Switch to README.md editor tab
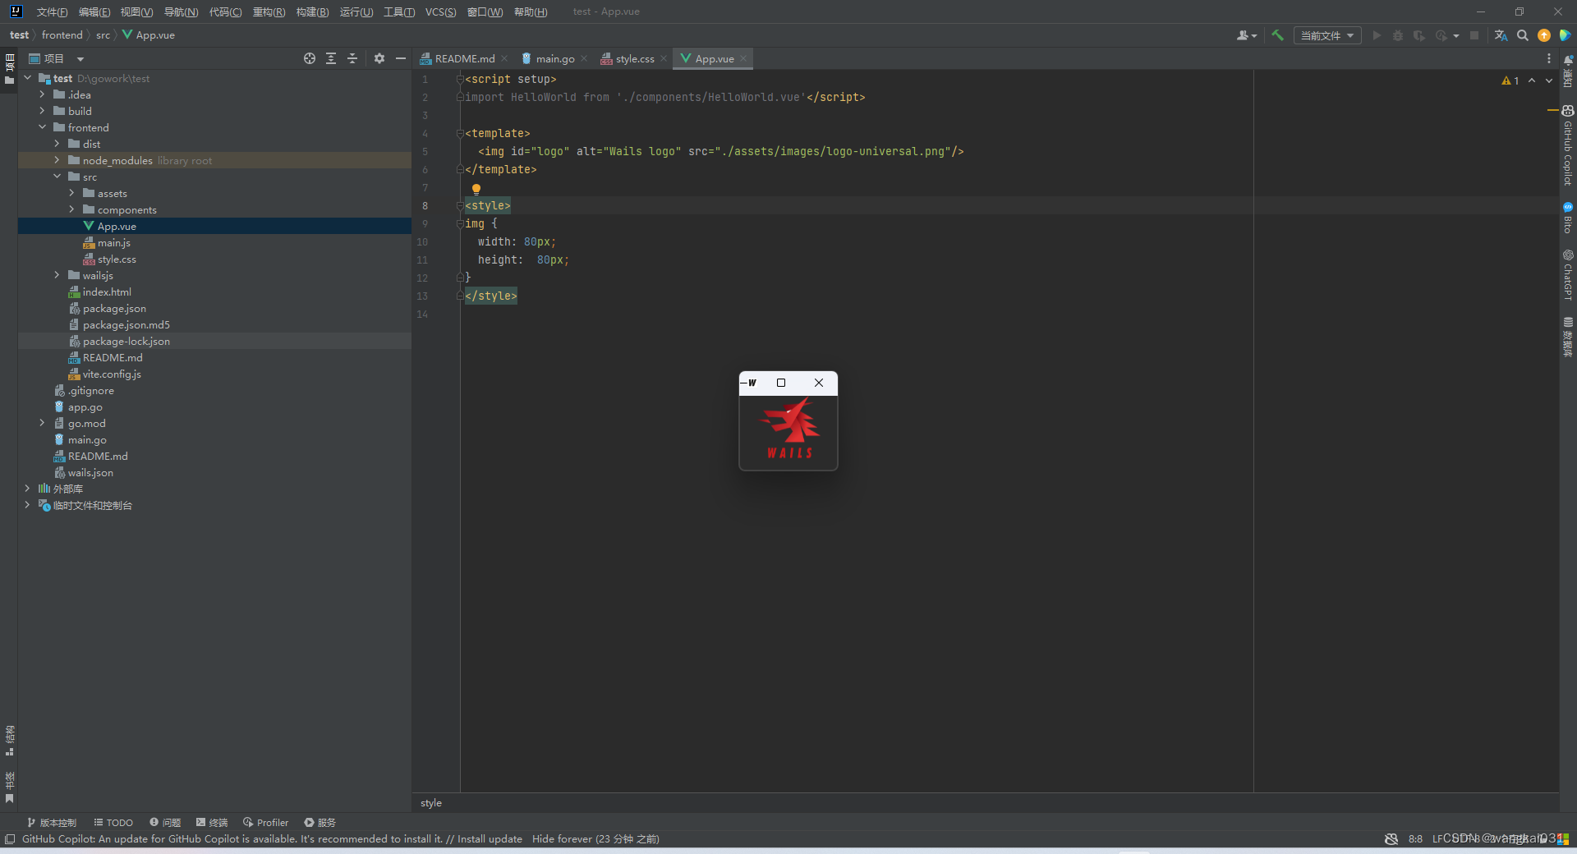1577x854 pixels. 465,58
